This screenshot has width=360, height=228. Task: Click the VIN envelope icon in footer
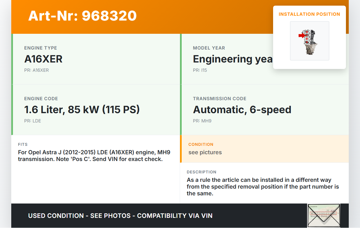pos(323,215)
